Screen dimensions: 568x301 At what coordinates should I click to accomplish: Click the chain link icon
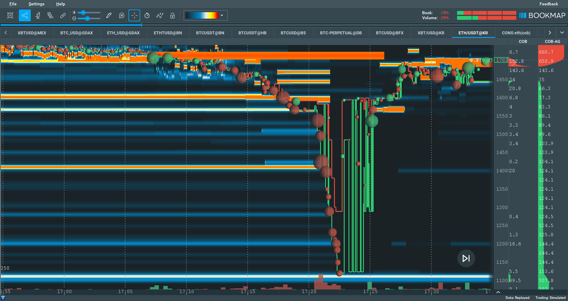click(x=63, y=15)
